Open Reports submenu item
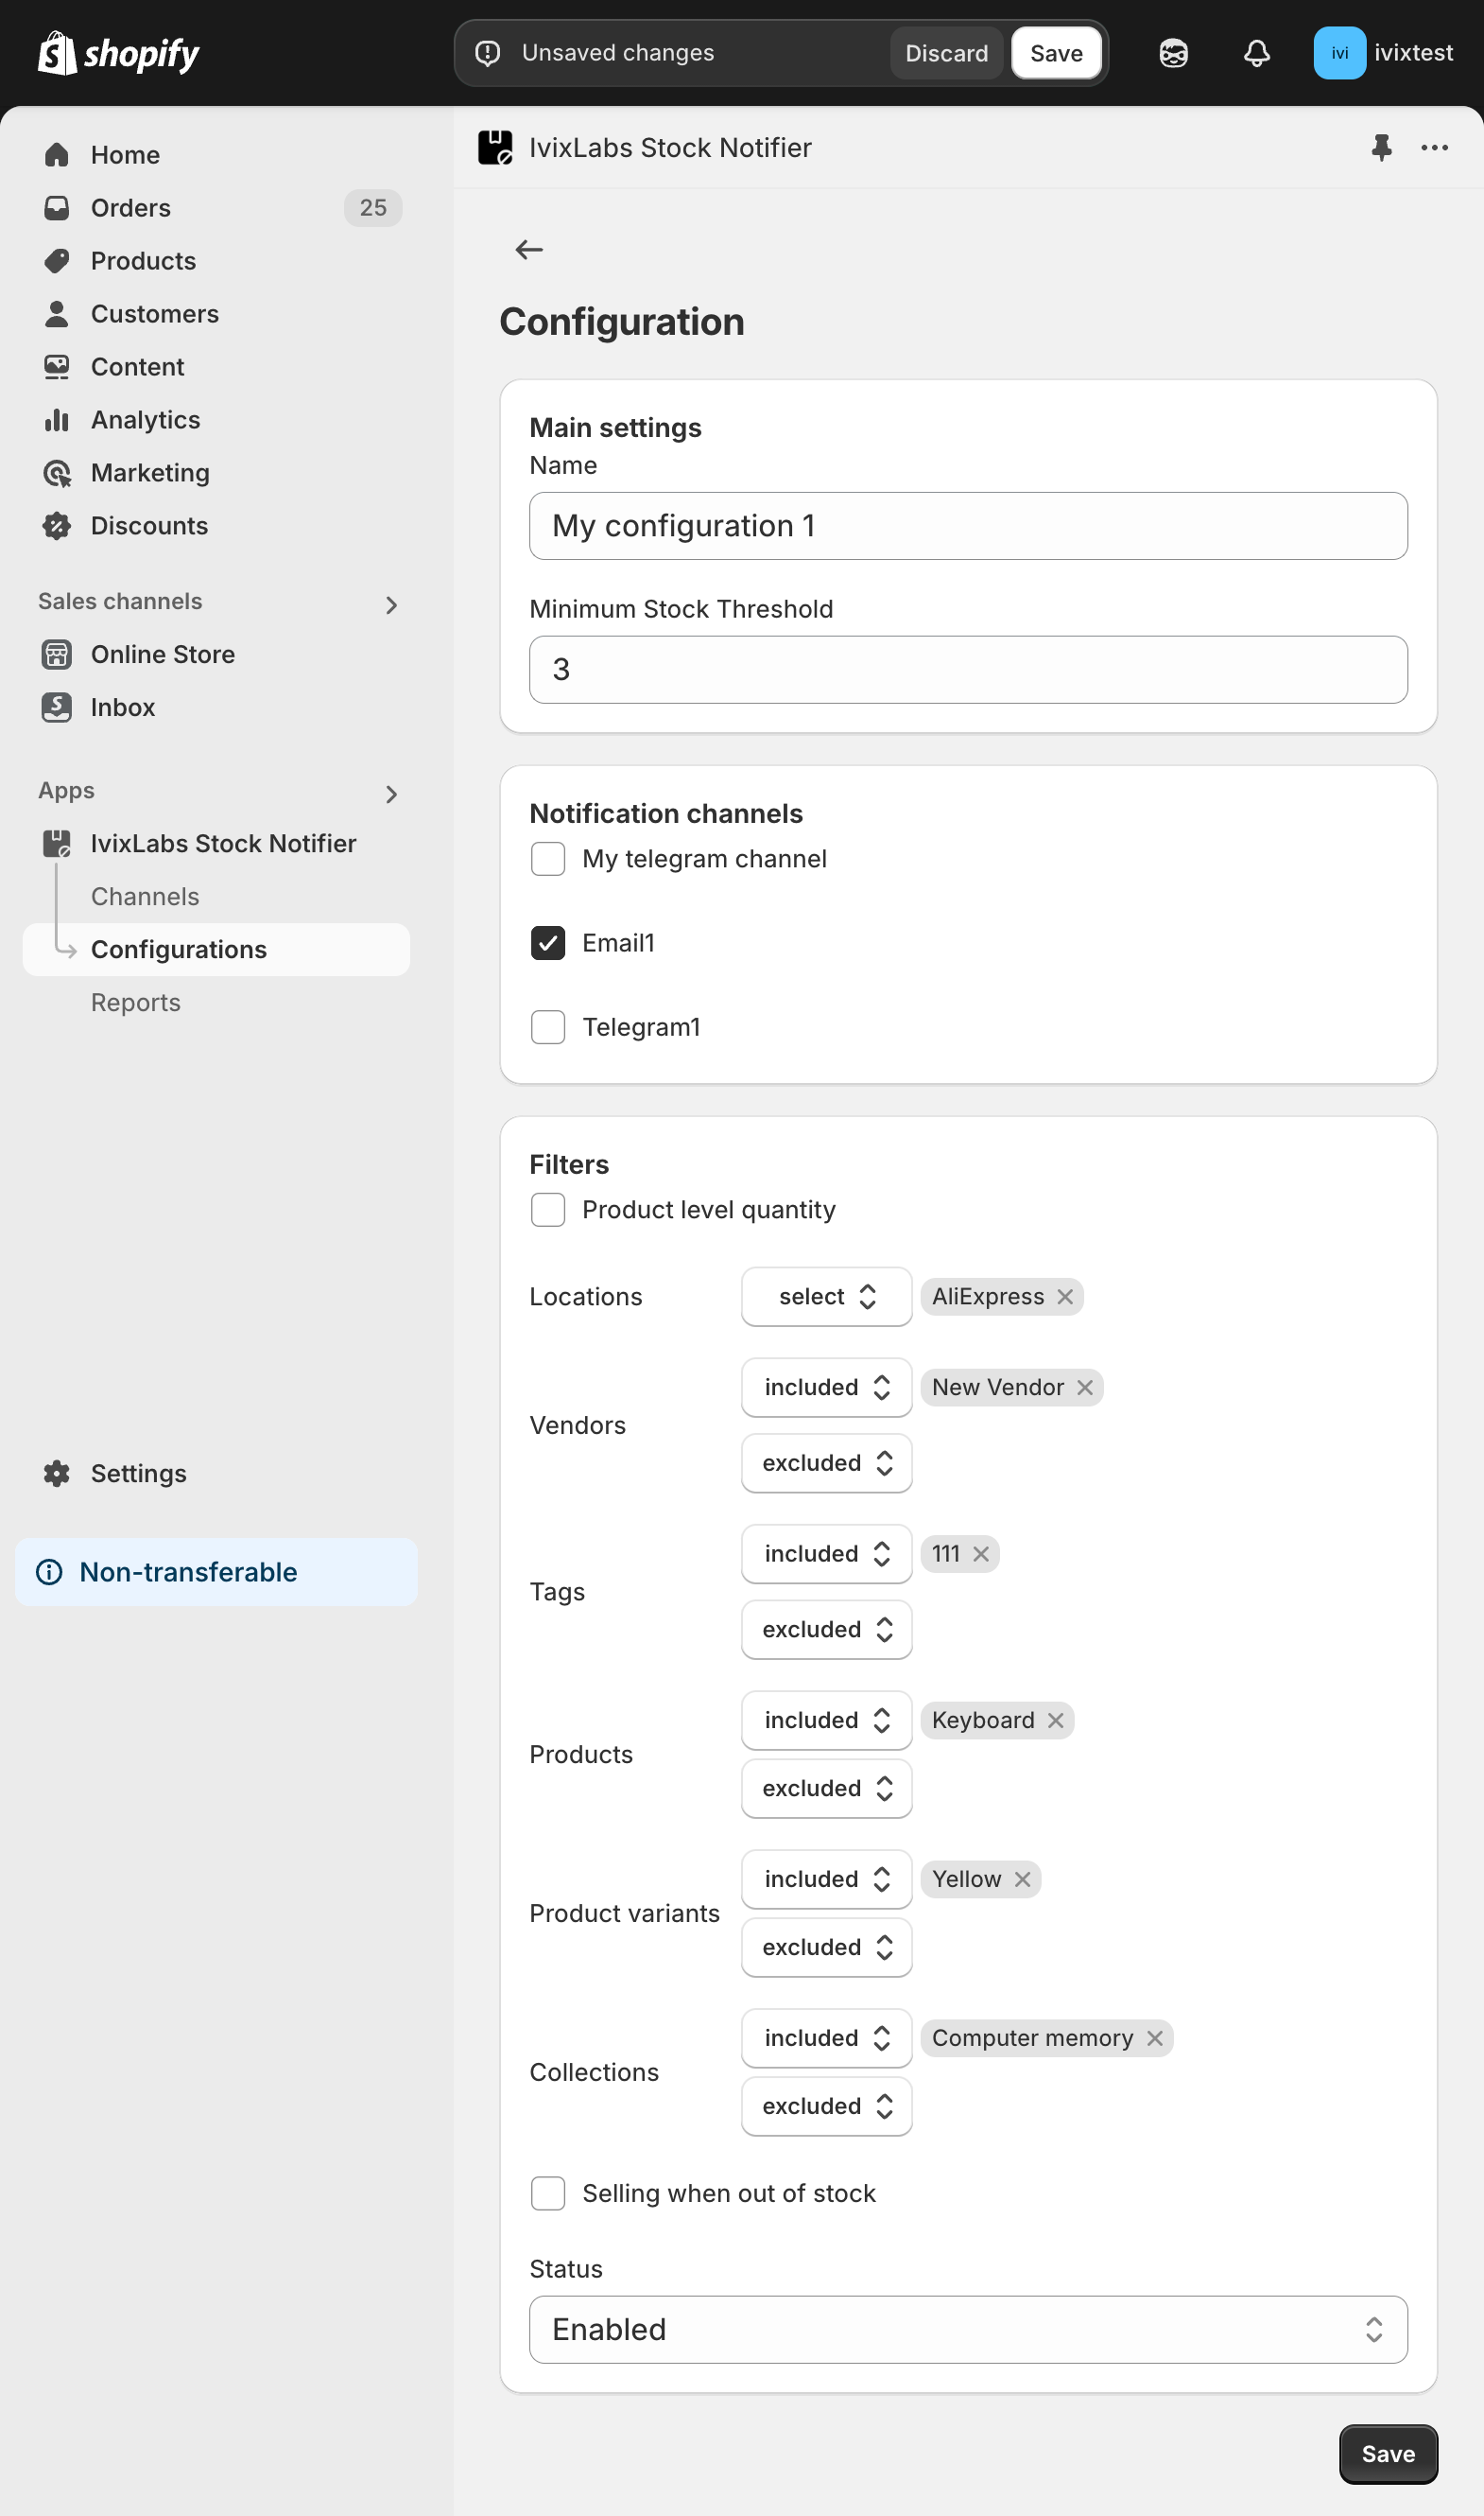Image resolution: width=1484 pixels, height=2516 pixels. tap(136, 1003)
